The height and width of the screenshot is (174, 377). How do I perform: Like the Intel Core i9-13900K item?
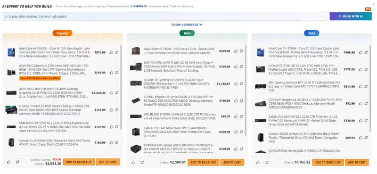point(111,52)
